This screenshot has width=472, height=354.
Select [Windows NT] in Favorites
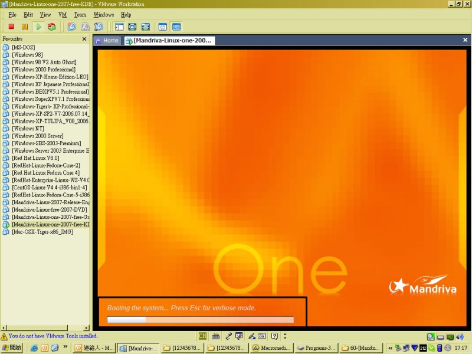coord(28,129)
